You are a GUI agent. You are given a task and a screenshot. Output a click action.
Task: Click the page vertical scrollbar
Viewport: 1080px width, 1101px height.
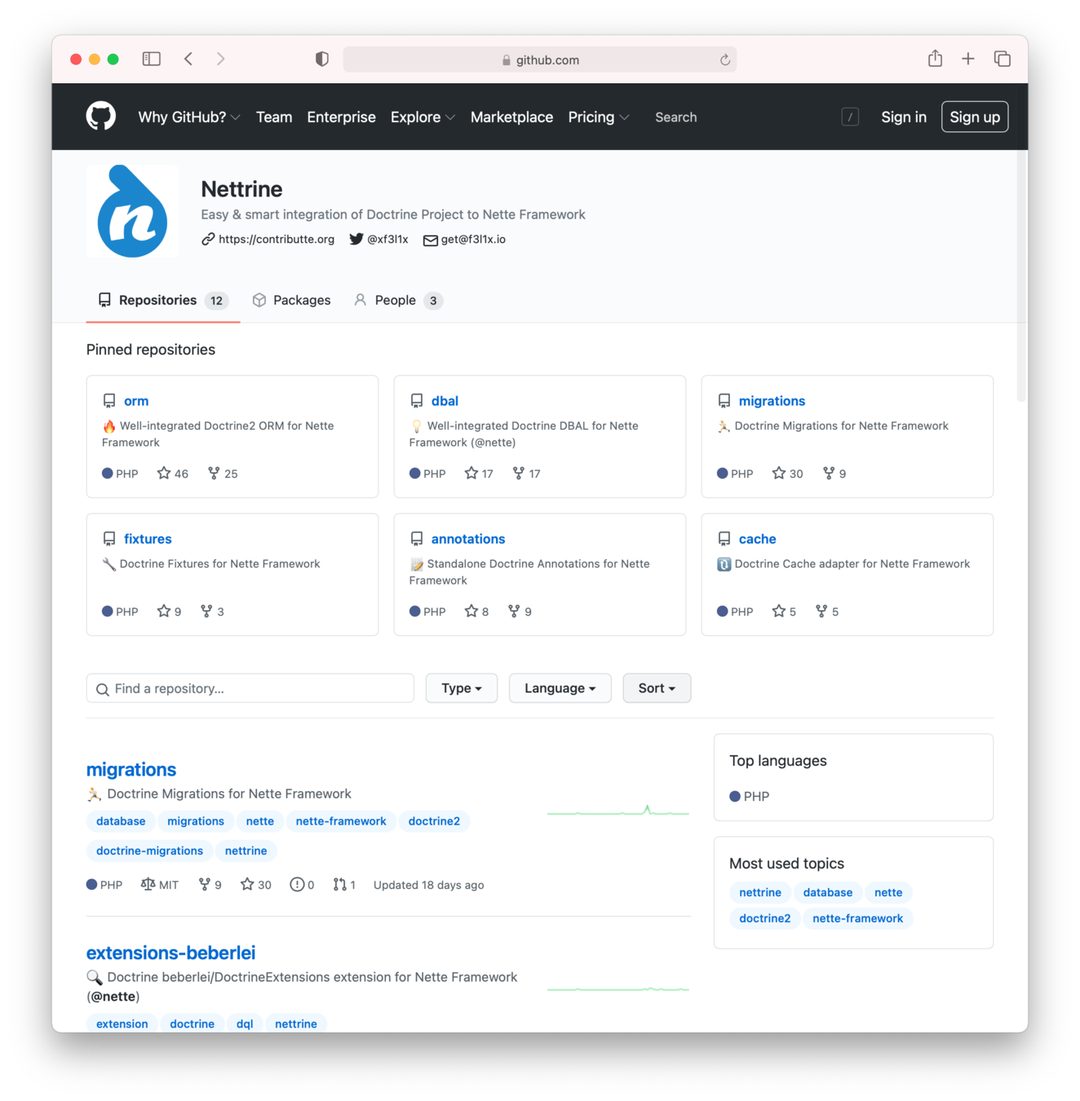[1021, 277]
